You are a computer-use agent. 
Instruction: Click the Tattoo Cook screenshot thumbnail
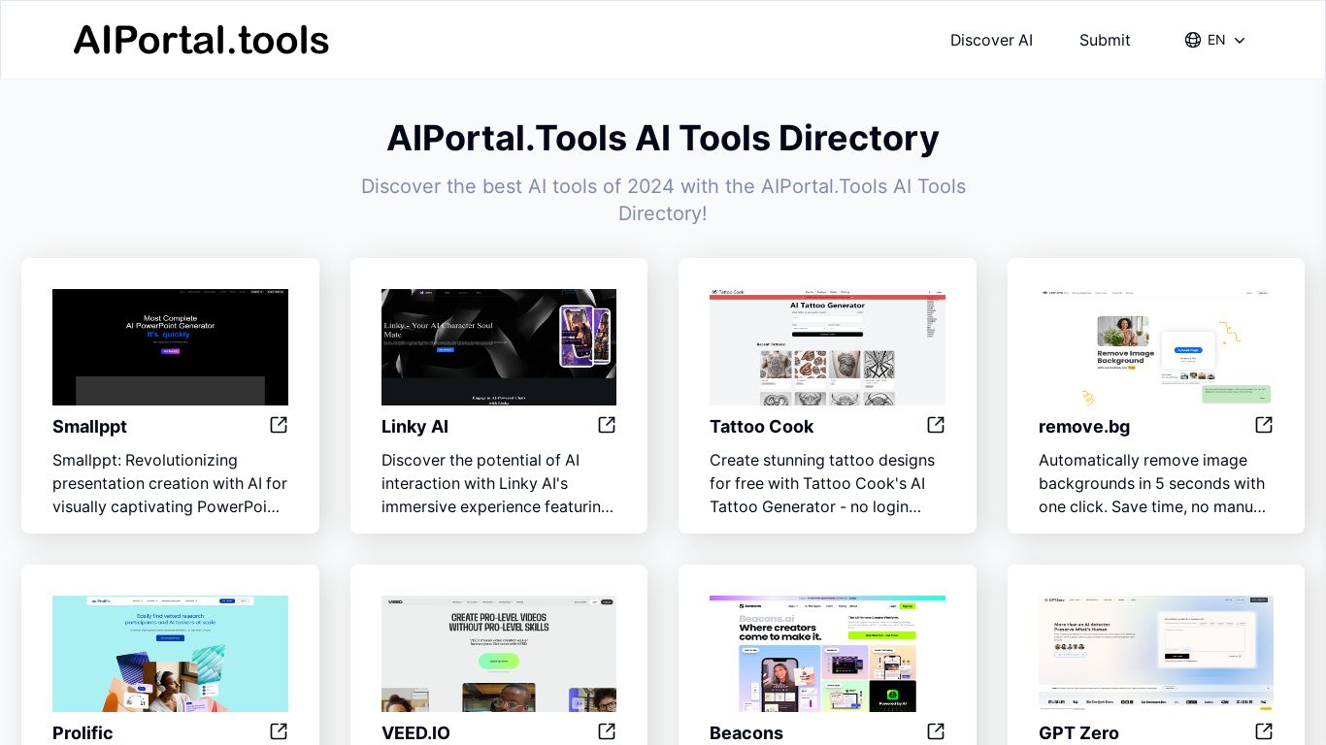(x=827, y=347)
